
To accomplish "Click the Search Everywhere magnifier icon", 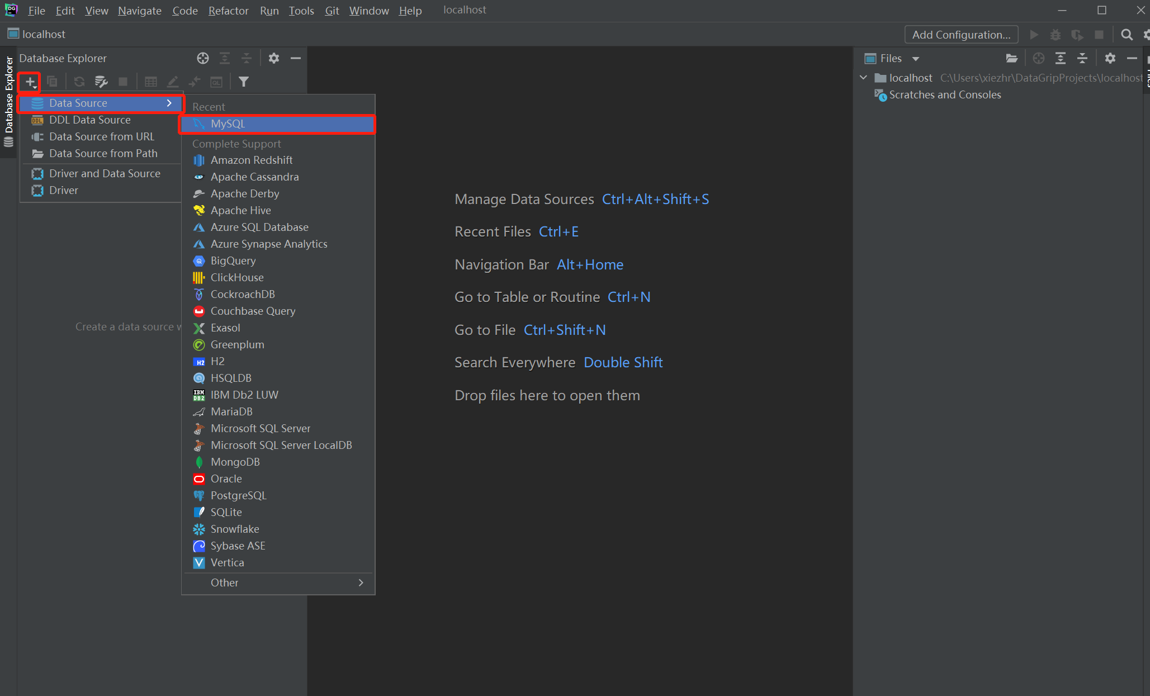I will pos(1127,35).
